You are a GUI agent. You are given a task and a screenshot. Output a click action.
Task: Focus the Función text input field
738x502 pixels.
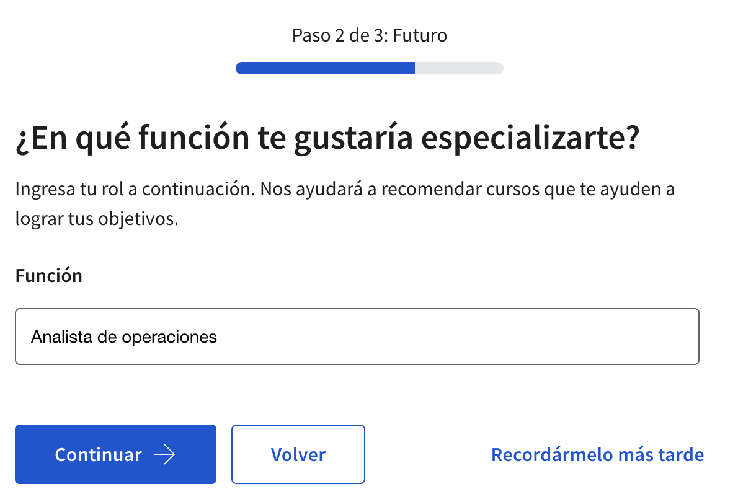pos(357,337)
